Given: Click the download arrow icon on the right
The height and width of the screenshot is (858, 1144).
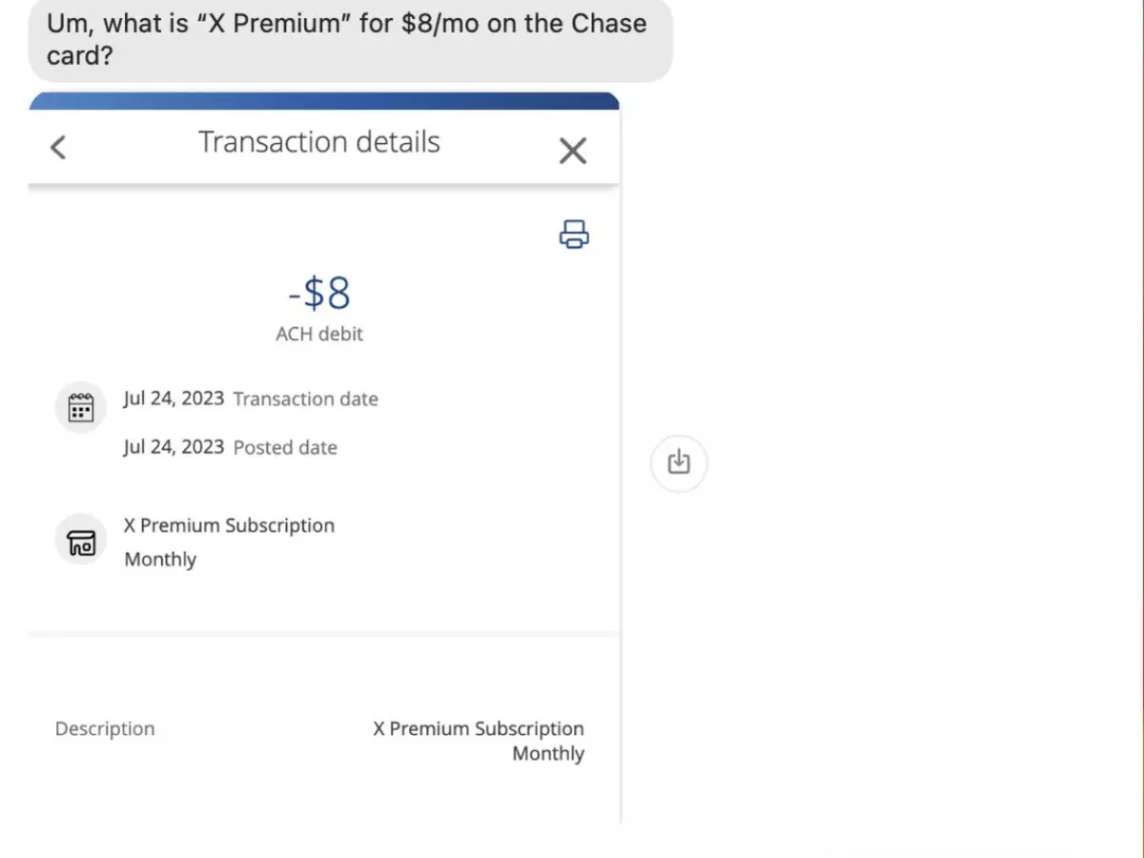Looking at the screenshot, I should [679, 461].
